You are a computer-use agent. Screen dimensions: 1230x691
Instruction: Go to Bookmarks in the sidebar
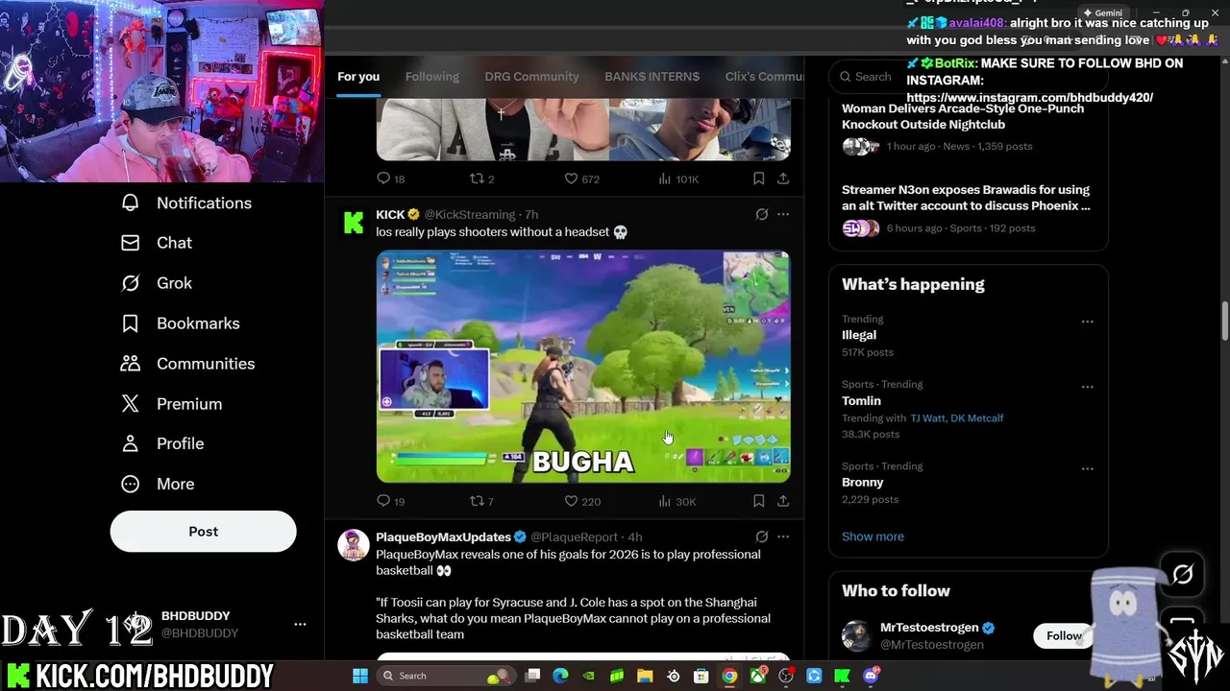(x=180, y=323)
